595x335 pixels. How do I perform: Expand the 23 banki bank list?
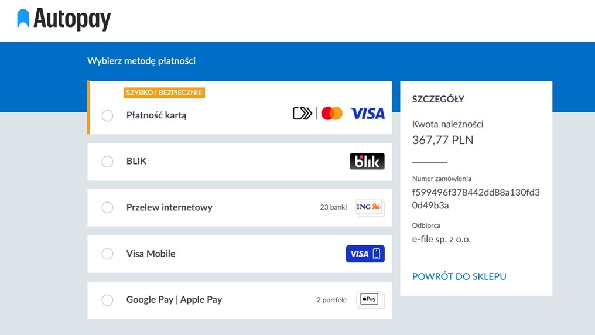tap(333, 207)
